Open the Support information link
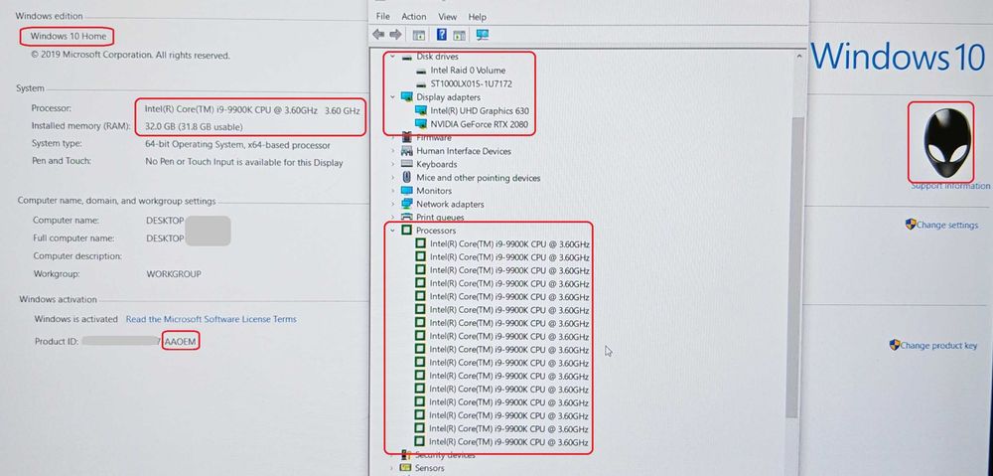 [950, 186]
